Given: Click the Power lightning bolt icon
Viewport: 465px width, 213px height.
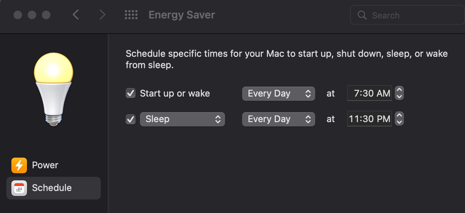Looking at the screenshot, I should (19, 165).
